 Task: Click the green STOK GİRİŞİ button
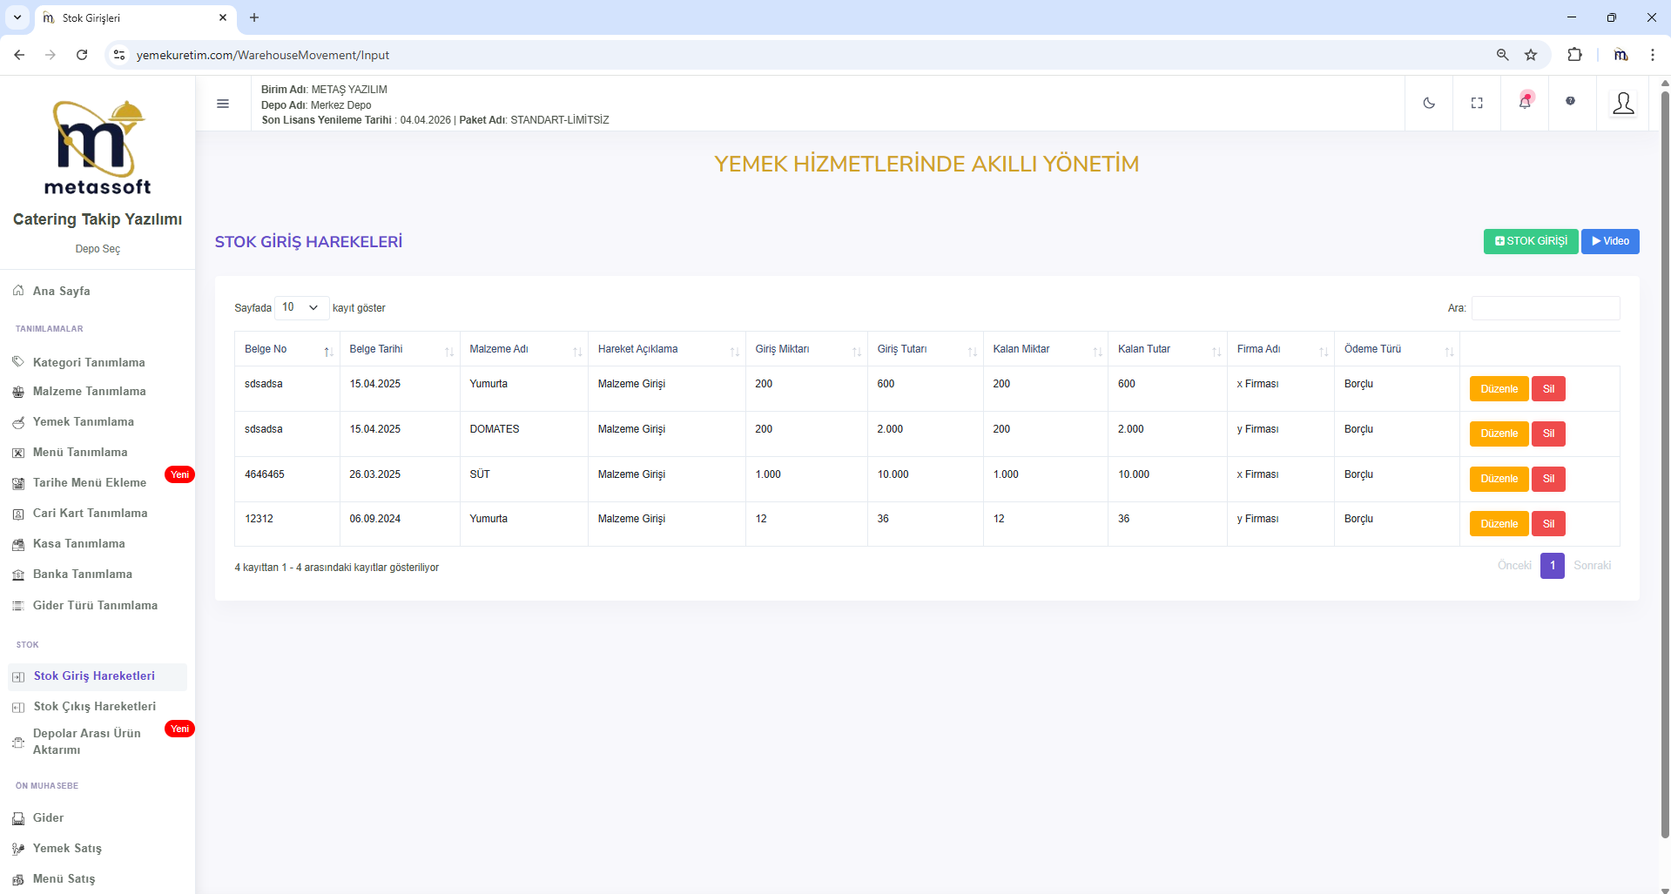pyautogui.click(x=1530, y=241)
